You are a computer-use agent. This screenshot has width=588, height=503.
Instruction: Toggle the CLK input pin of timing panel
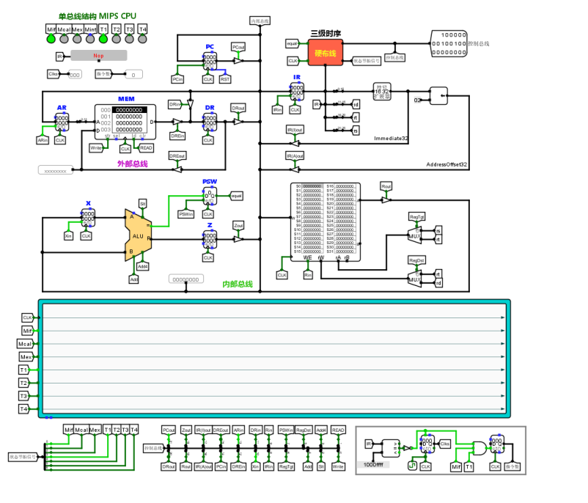click(27, 317)
